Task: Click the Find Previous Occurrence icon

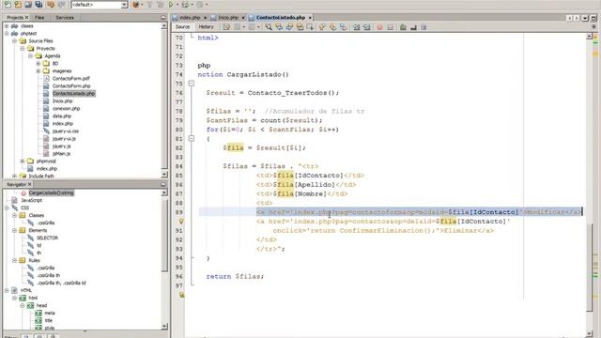Action: [x=279, y=27]
